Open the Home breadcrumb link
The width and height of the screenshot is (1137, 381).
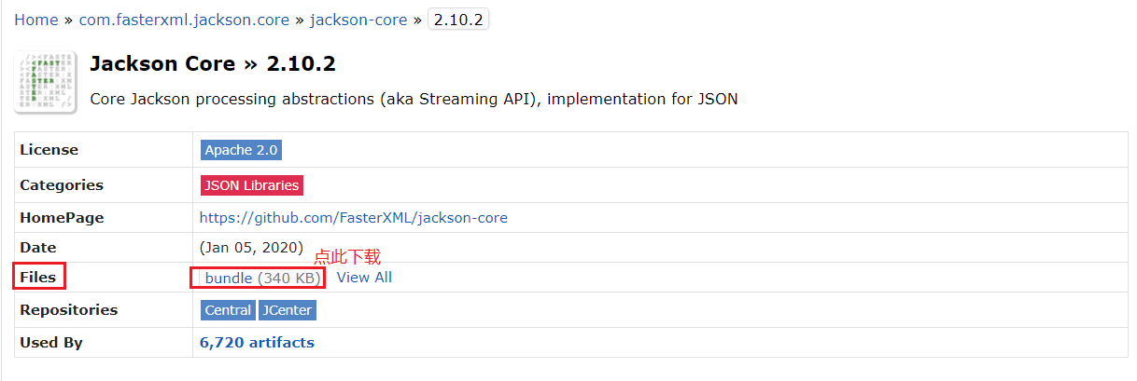pyautogui.click(x=36, y=20)
